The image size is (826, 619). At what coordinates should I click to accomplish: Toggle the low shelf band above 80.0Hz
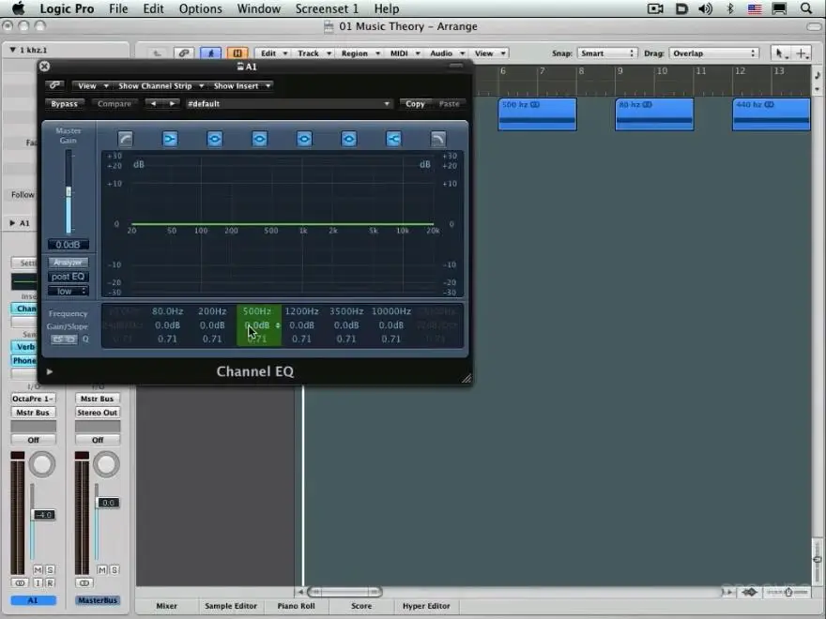pos(170,139)
